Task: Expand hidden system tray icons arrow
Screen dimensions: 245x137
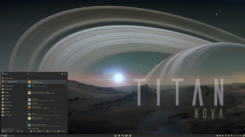Action: pos(234,136)
